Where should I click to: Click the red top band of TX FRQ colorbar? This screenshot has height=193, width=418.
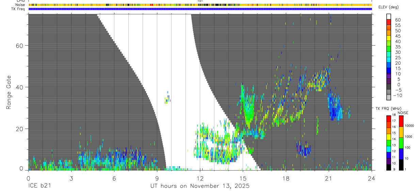coord(389,118)
